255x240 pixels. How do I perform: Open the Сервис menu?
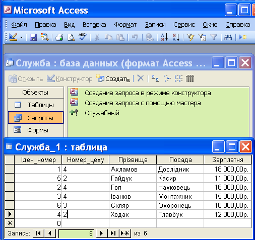(184, 25)
